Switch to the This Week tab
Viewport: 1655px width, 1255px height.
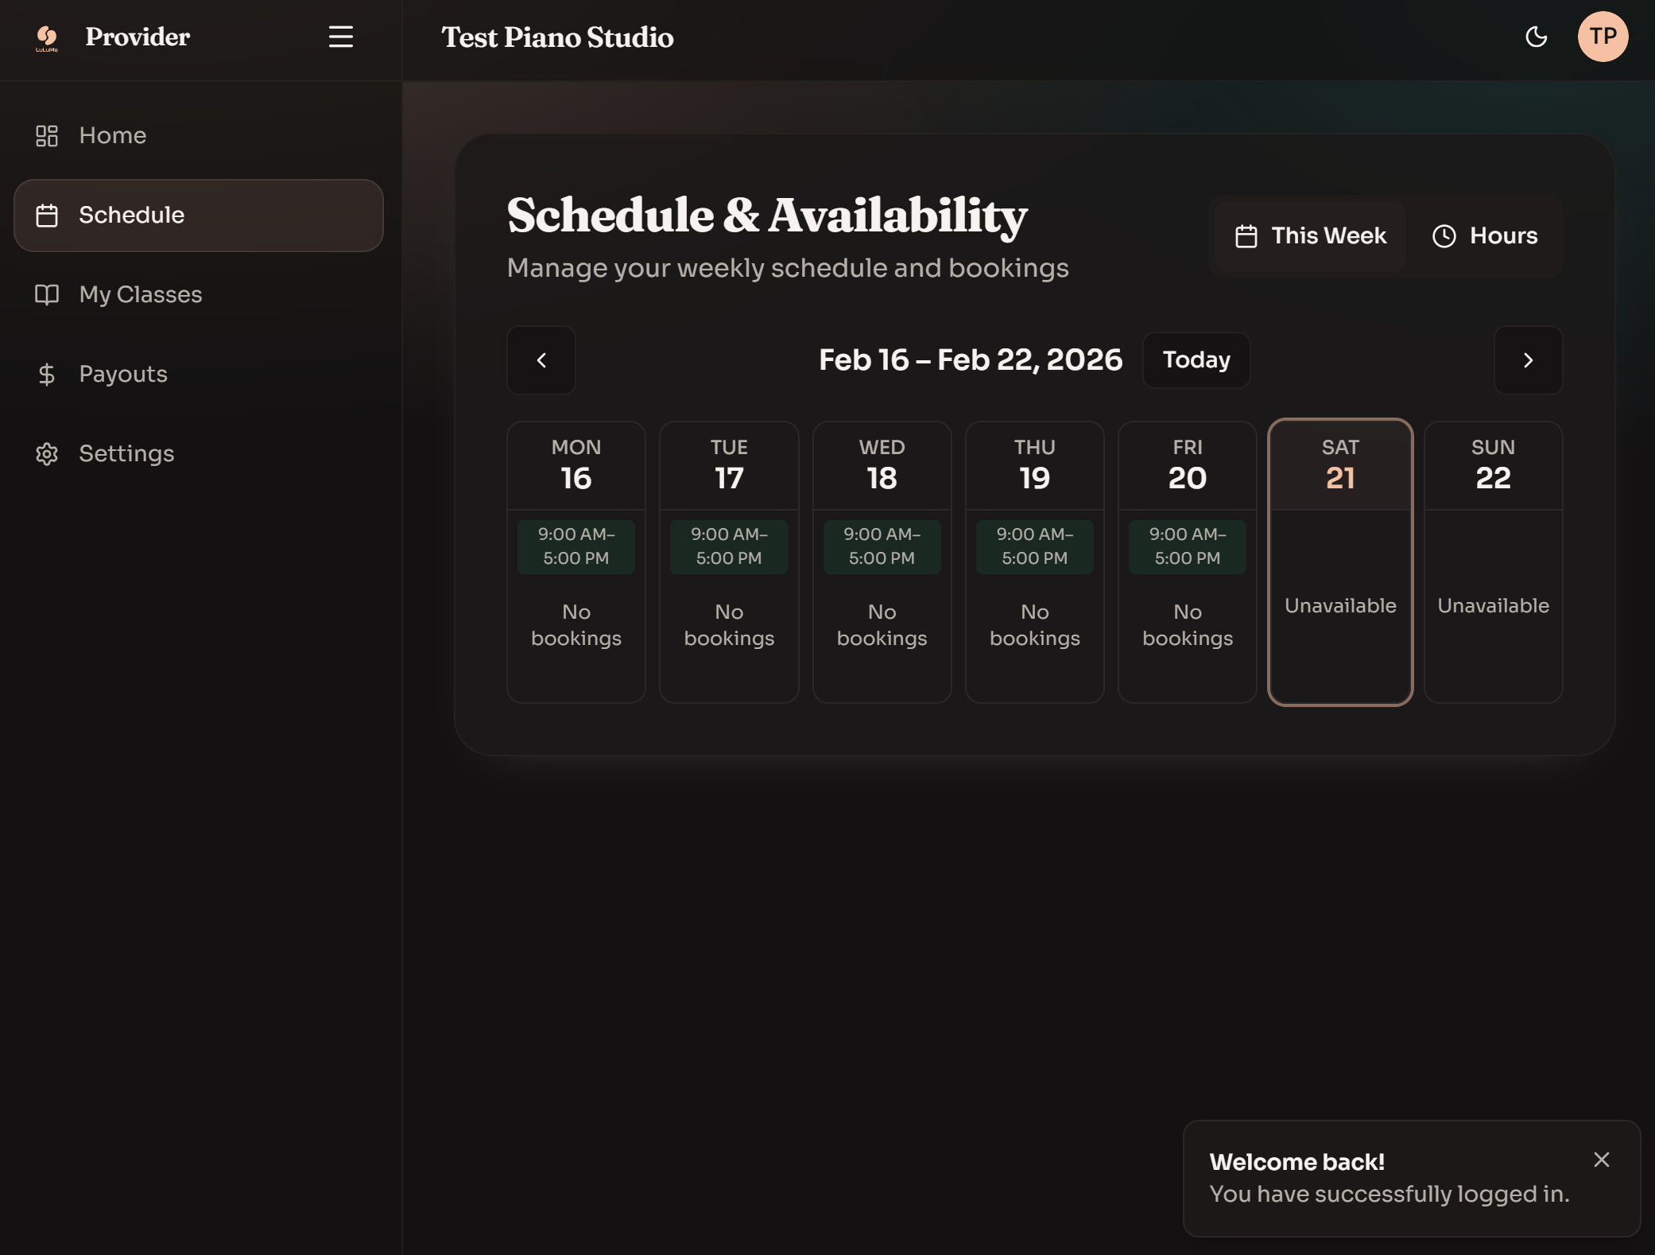pyautogui.click(x=1310, y=235)
